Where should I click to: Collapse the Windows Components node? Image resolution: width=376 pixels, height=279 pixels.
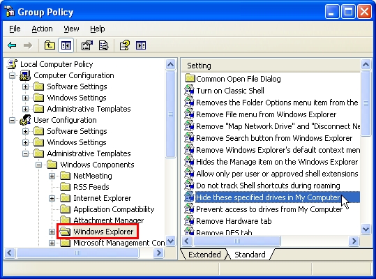tap(38, 165)
